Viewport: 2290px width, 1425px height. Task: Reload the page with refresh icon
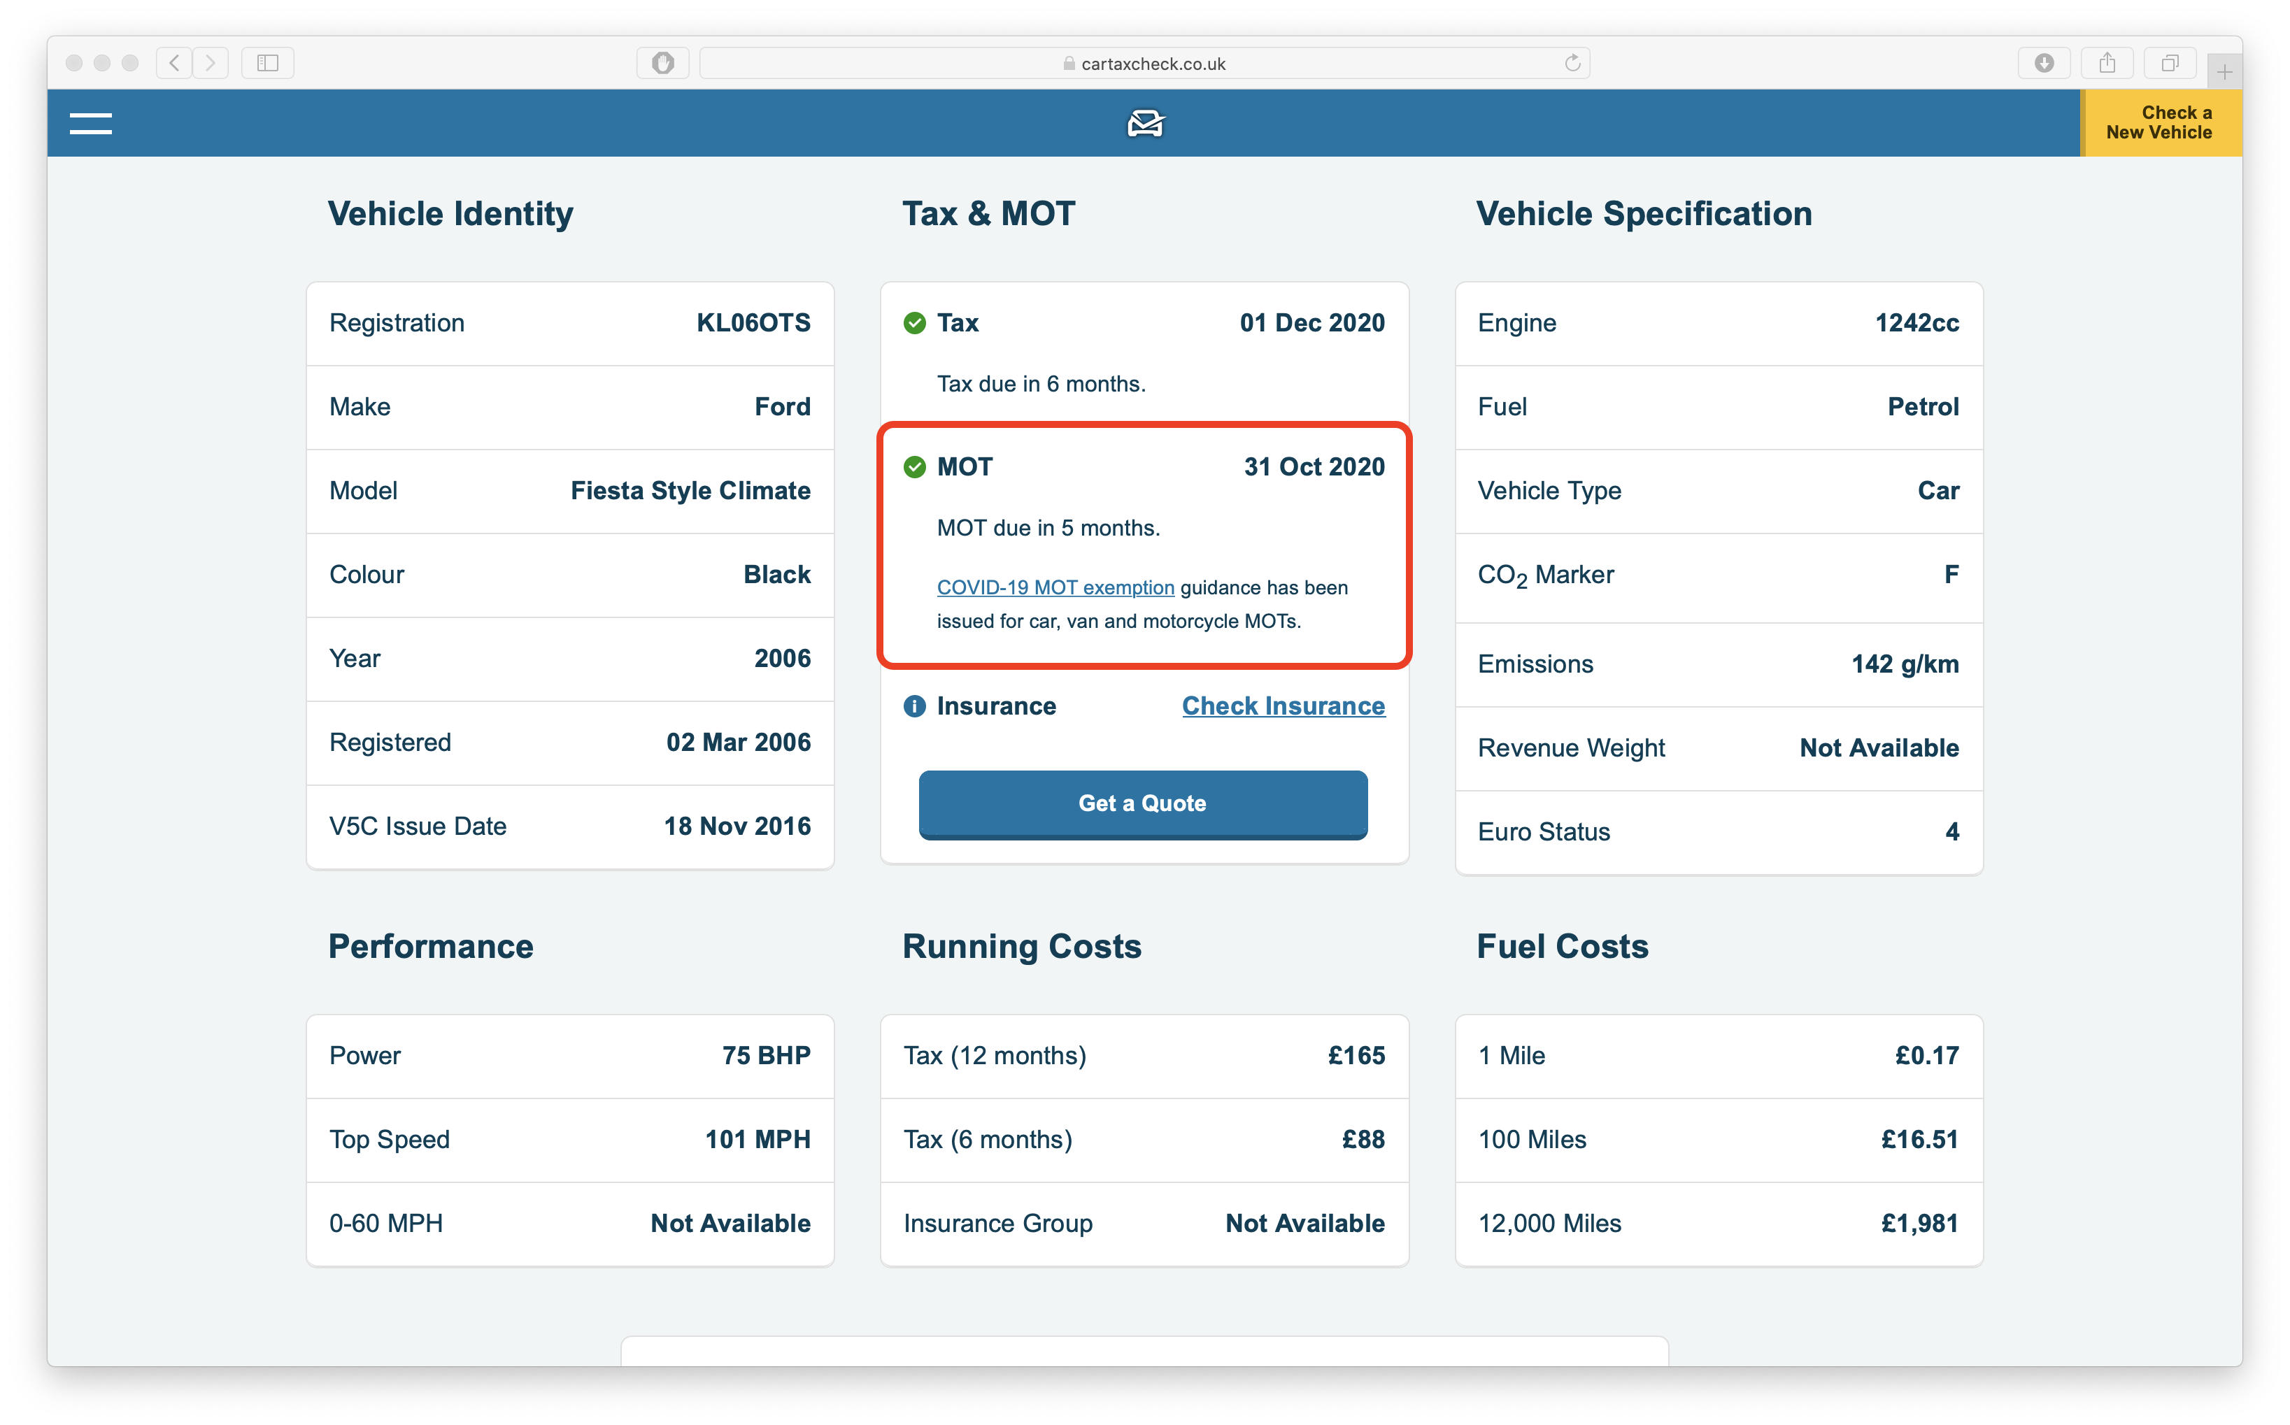point(1572,63)
